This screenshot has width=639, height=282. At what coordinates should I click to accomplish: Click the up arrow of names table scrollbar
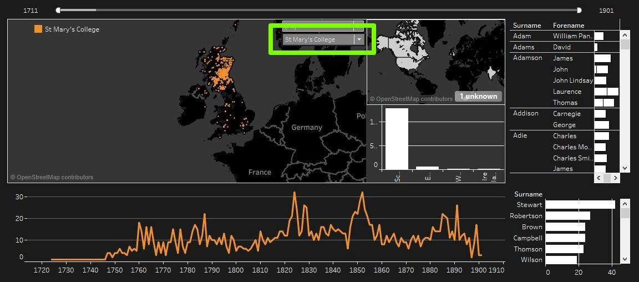click(x=625, y=36)
